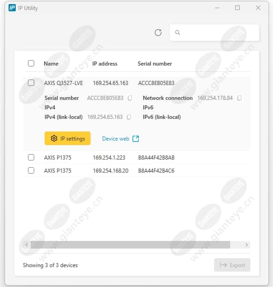Sort by Name column header
This screenshot has width=273, height=287.
pos(51,64)
